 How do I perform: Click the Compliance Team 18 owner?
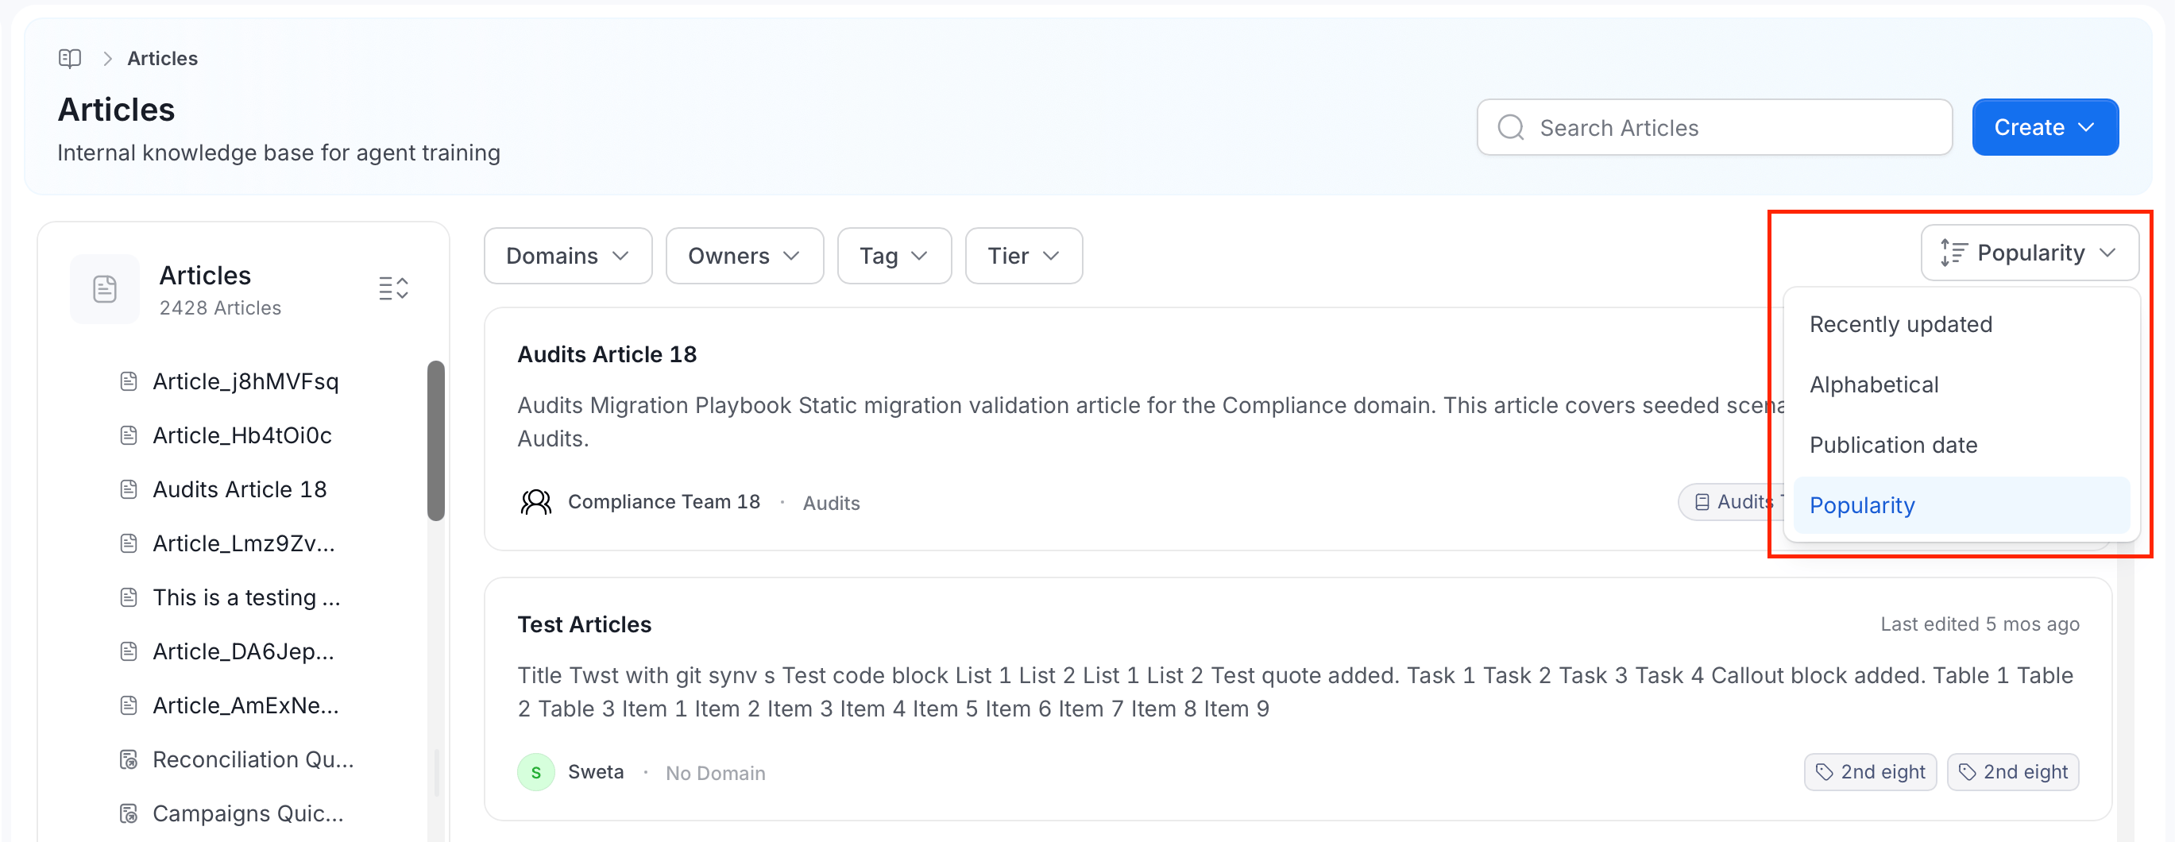[663, 502]
